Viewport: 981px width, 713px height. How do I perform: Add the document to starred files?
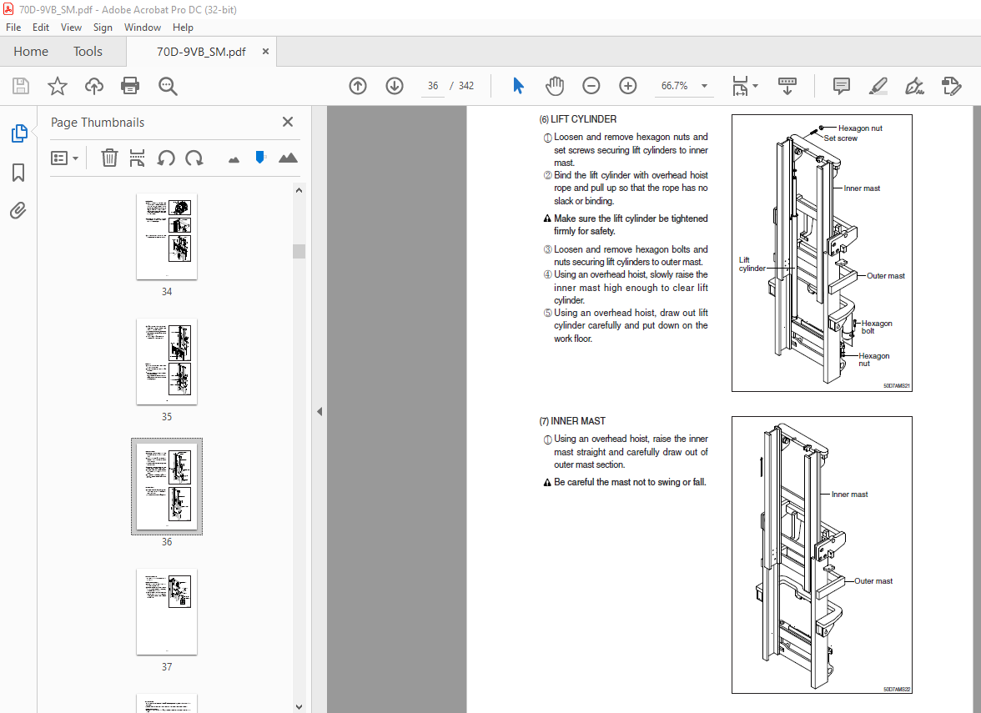tap(58, 86)
